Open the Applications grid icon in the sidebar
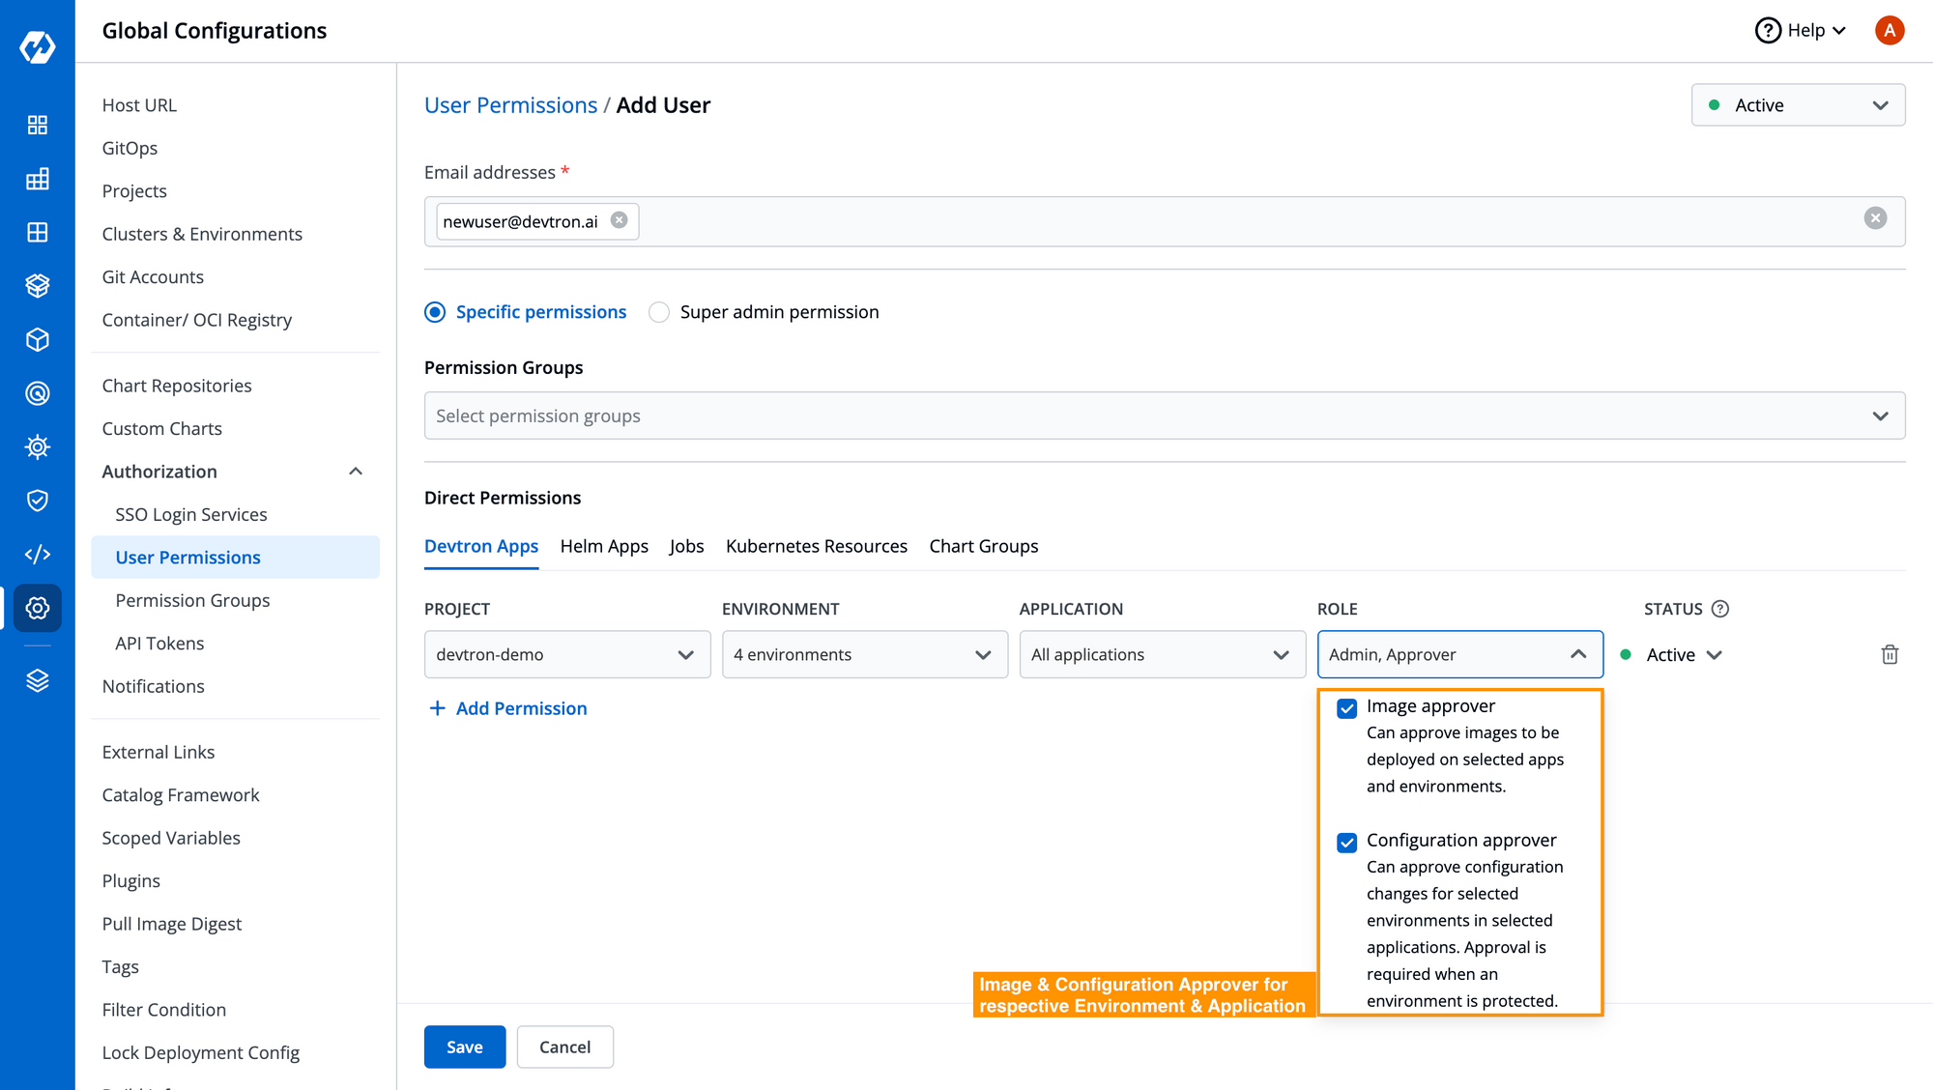Image resolution: width=1933 pixels, height=1090 pixels. 38,125
